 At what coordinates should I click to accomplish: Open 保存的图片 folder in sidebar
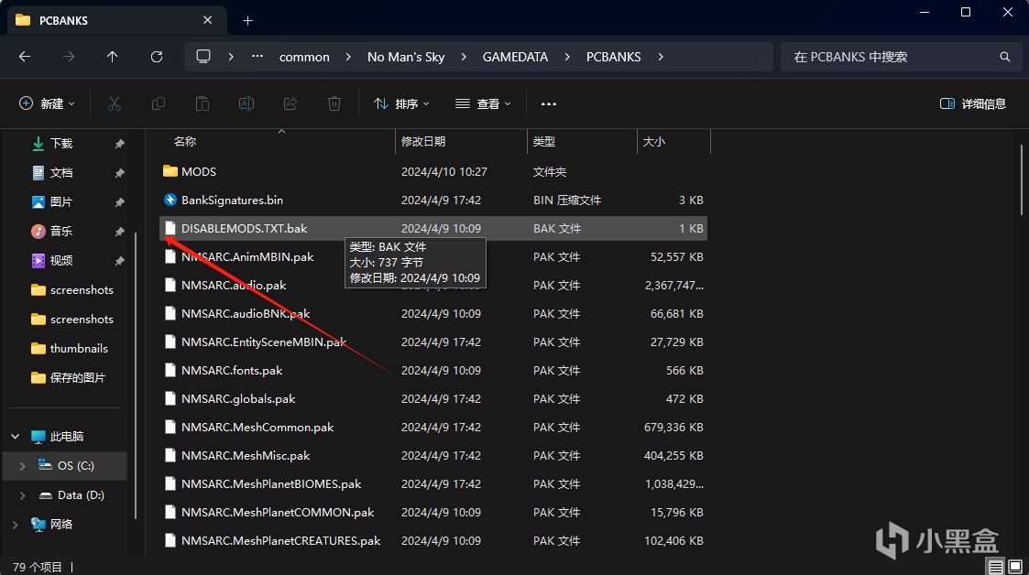coord(77,377)
